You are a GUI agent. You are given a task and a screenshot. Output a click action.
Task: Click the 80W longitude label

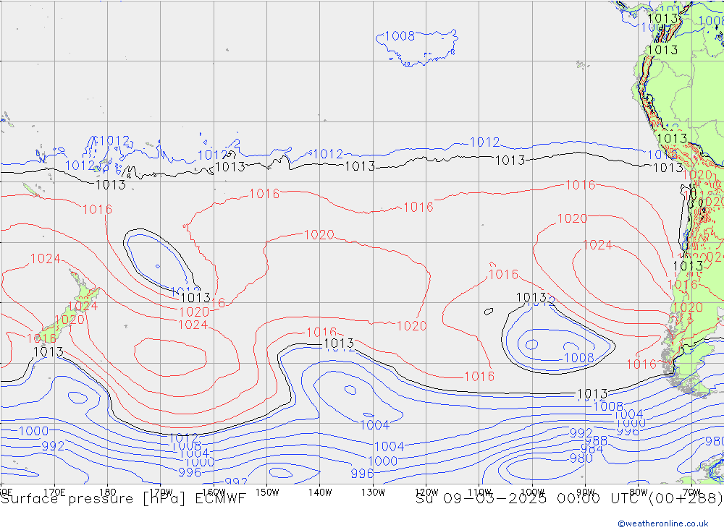[639, 492]
